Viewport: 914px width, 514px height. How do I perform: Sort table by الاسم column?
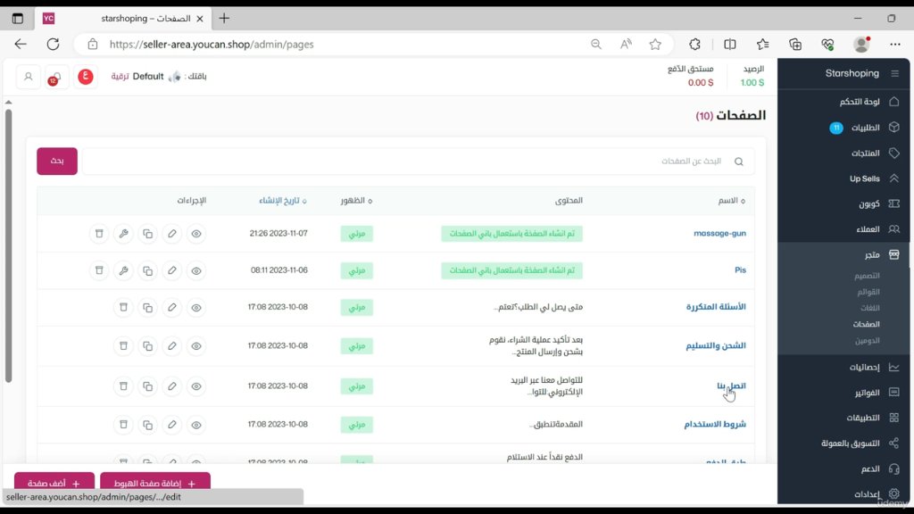click(x=732, y=201)
